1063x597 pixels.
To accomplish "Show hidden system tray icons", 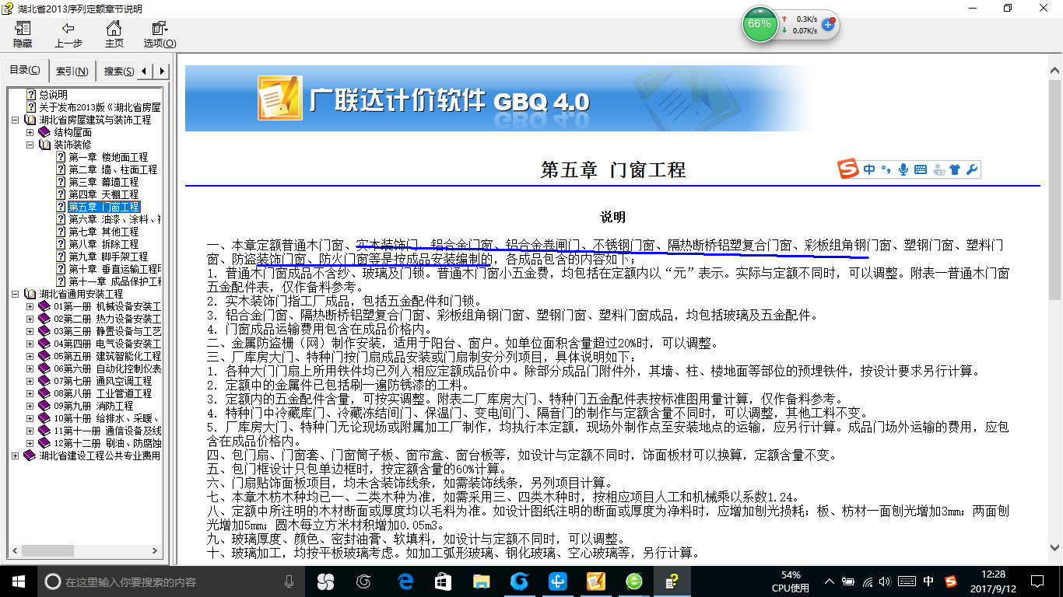I will click(830, 581).
